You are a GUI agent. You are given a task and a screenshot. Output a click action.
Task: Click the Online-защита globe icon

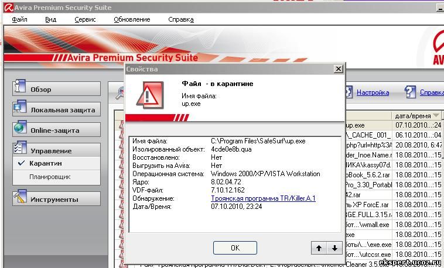tap(21, 129)
